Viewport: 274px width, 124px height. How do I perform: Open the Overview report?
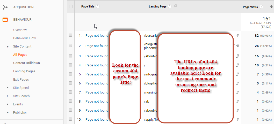tap(20, 30)
